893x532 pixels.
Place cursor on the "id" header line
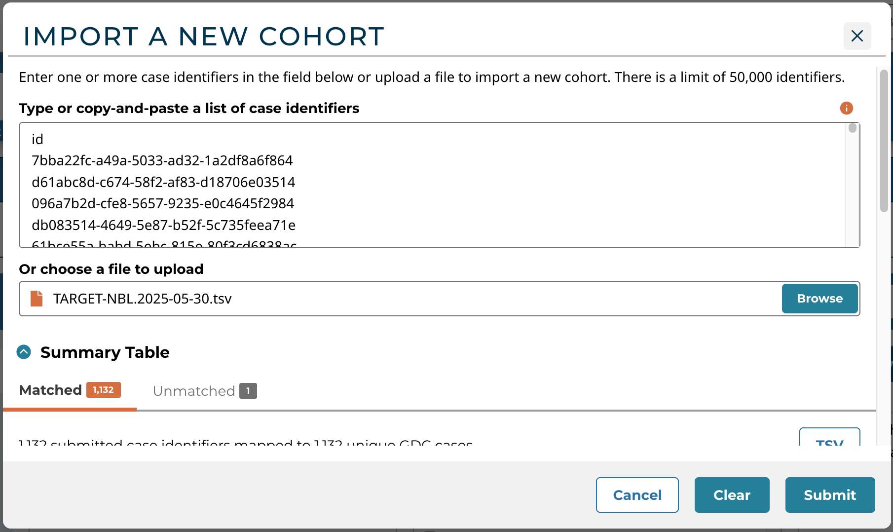[x=37, y=140]
